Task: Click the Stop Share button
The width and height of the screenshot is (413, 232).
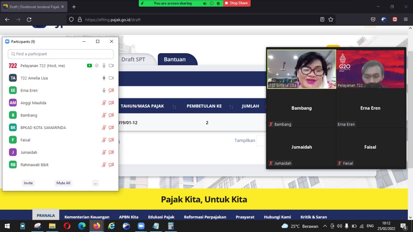Action: [x=237, y=3]
